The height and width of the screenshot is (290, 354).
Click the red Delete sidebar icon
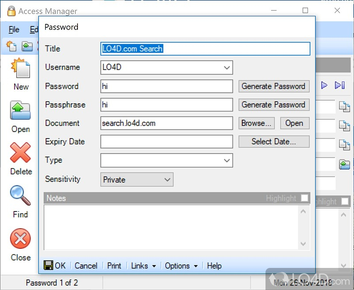click(20, 152)
